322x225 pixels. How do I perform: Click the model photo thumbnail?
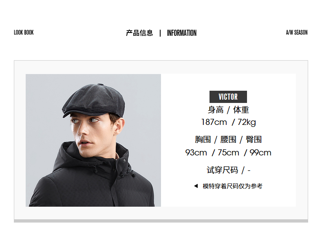pyautogui.click(x=93, y=140)
